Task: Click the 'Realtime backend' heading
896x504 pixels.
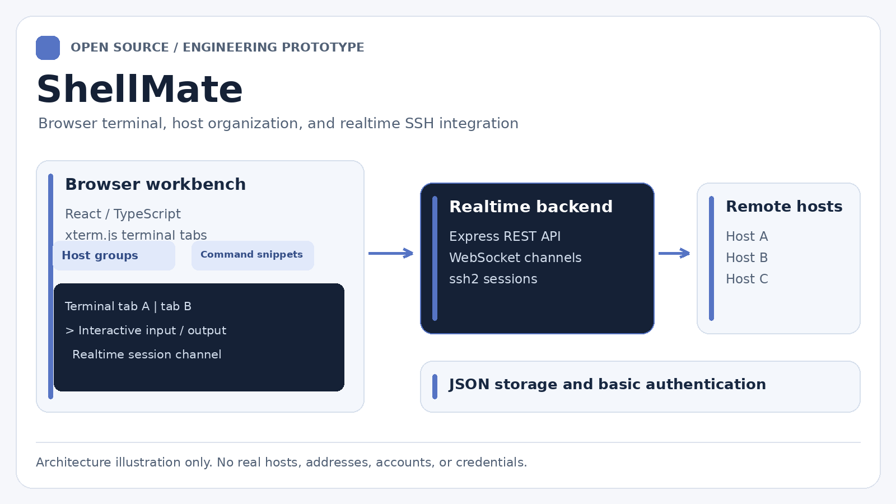Action: (x=531, y=207)
